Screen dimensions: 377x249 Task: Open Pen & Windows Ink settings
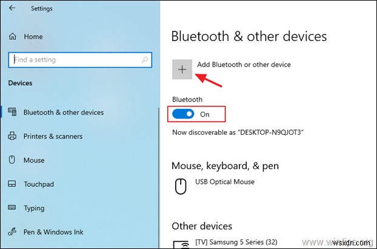point(53,231)
